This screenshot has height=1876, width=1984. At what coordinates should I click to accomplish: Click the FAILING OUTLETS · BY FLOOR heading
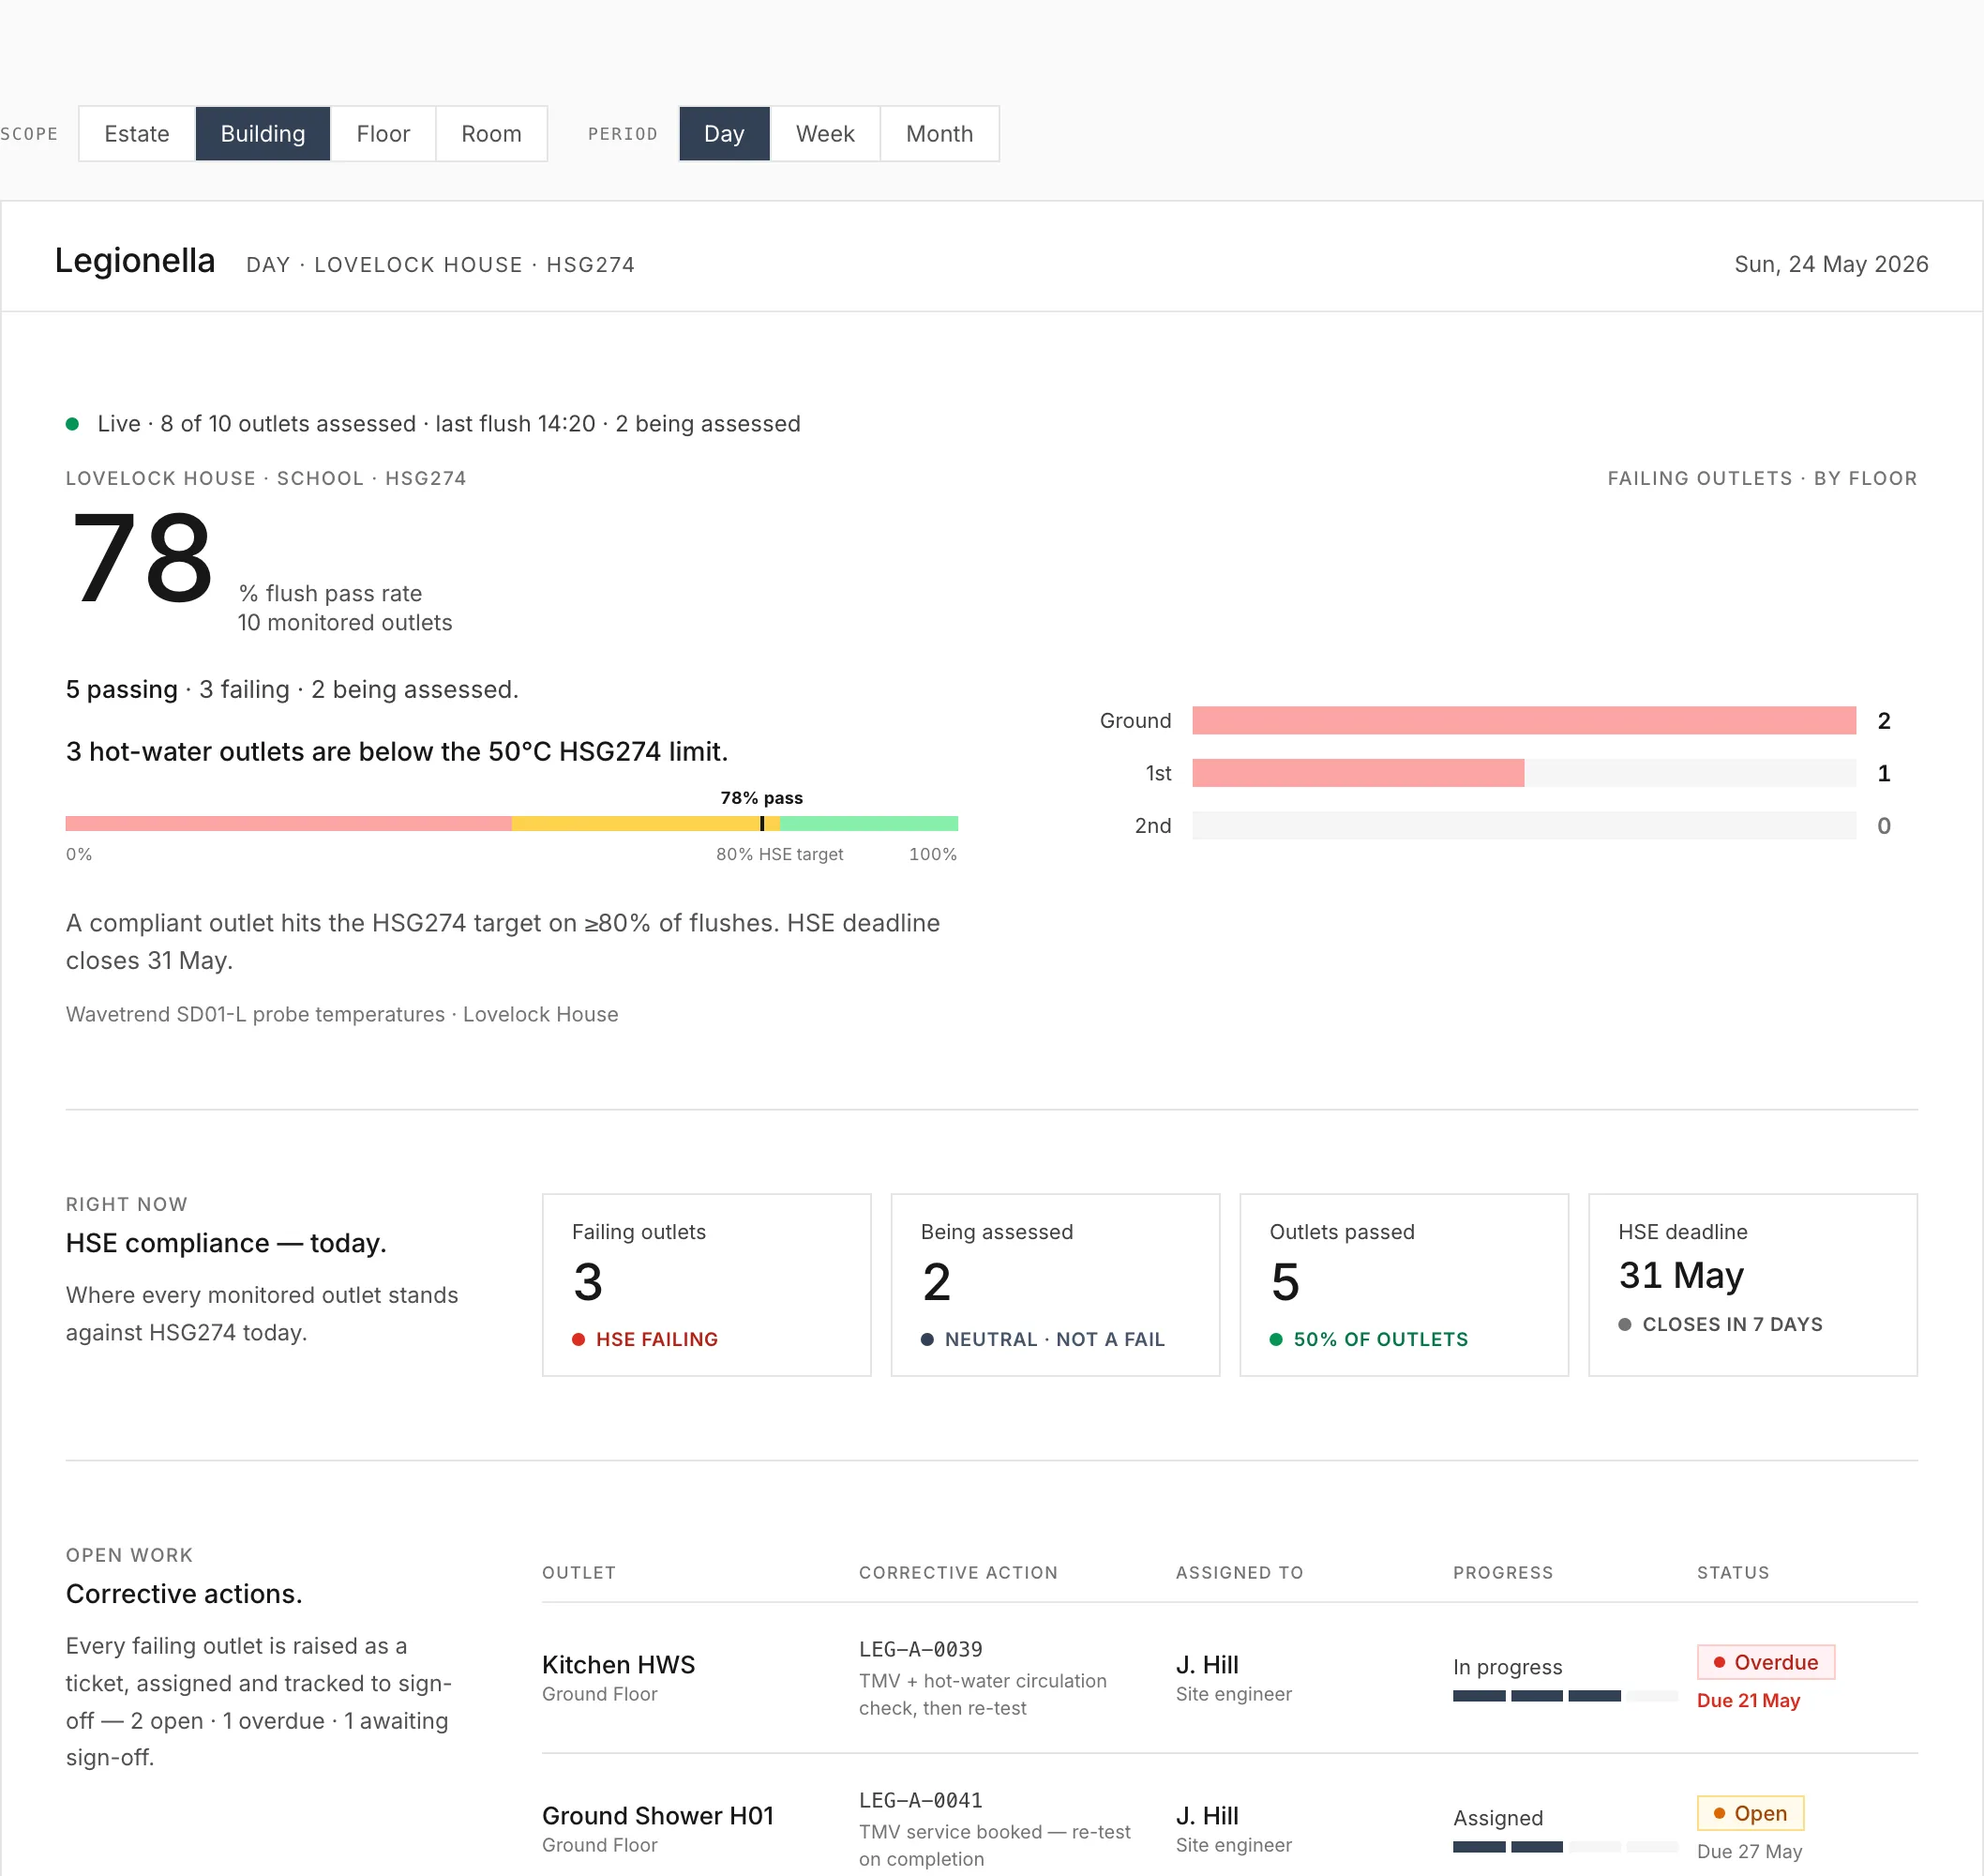point(1762,479)
